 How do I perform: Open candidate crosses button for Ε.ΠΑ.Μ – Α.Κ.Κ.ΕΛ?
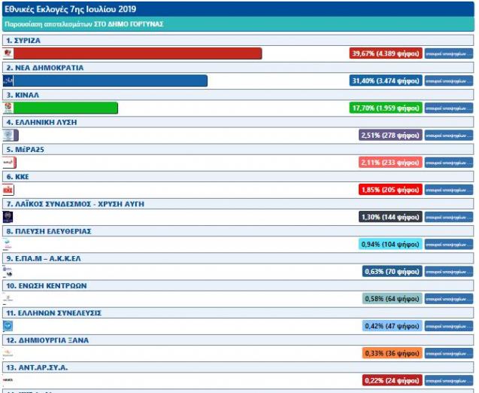[x=449, y=271]
